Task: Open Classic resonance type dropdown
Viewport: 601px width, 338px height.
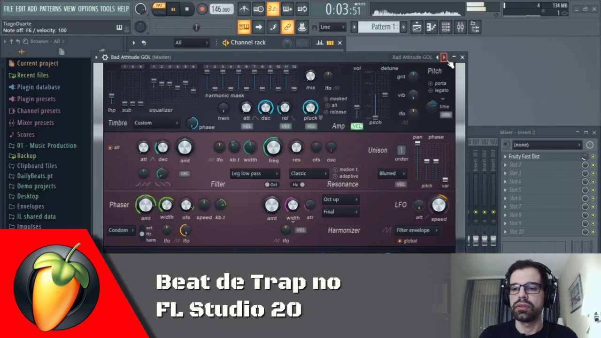Action: 308,174
